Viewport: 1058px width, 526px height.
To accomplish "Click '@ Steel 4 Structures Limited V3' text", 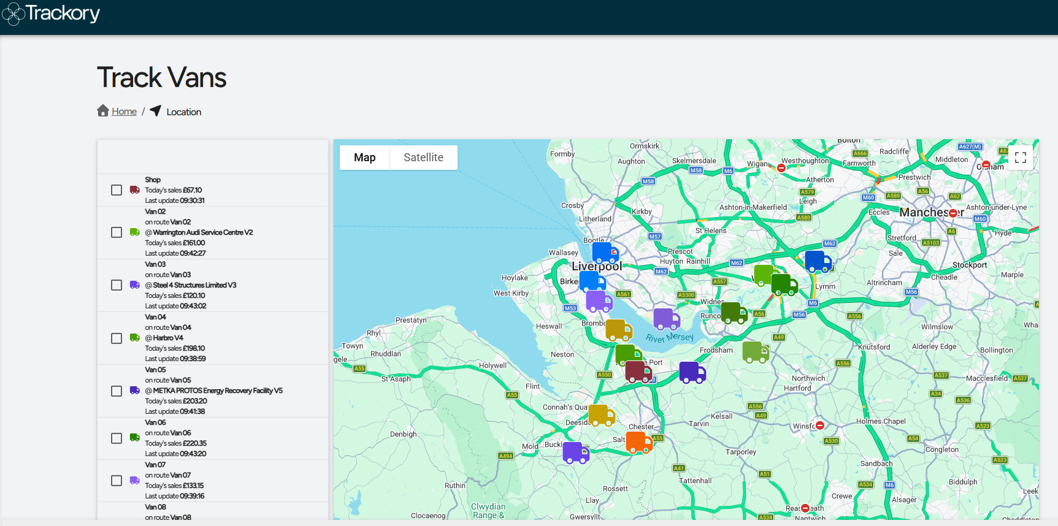I will [191, 285].
